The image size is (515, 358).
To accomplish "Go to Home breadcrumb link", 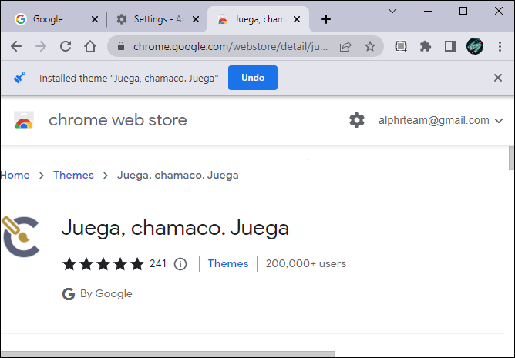I will (x=15, y=176).
